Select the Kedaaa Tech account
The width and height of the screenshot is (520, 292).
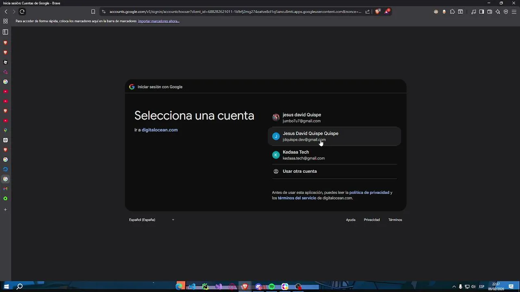[334, 155]
